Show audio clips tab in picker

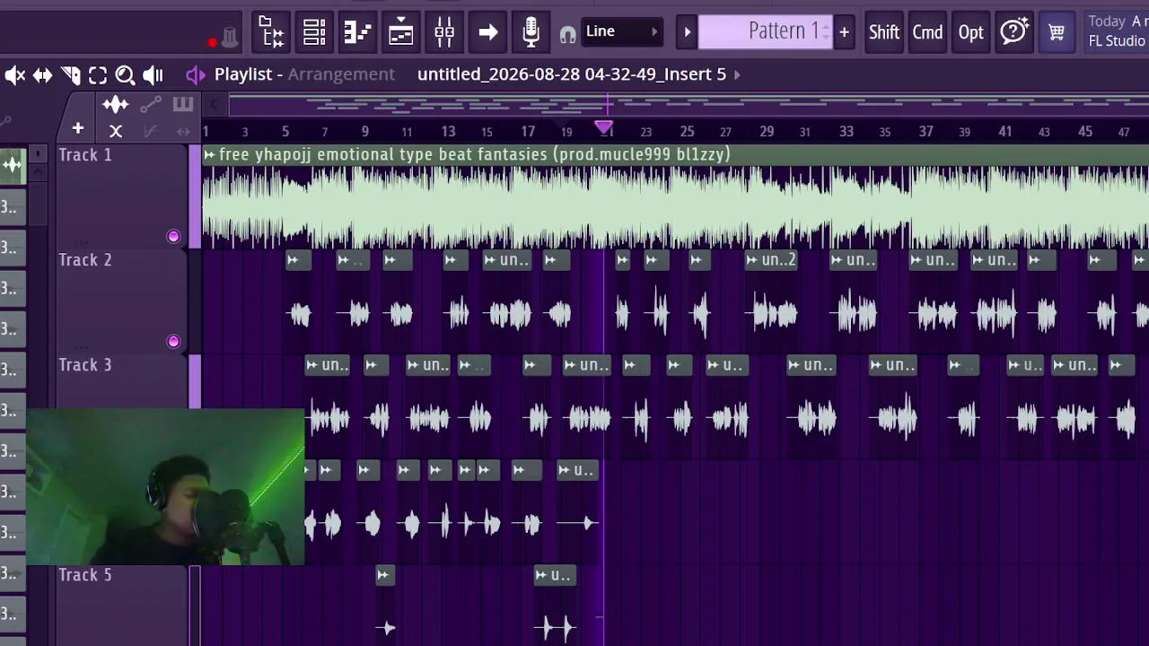(x=116, y=106)
